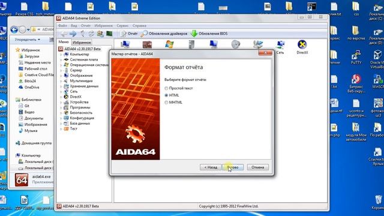
Task: Select Тест in the tree
Action: tap(71, 128)
